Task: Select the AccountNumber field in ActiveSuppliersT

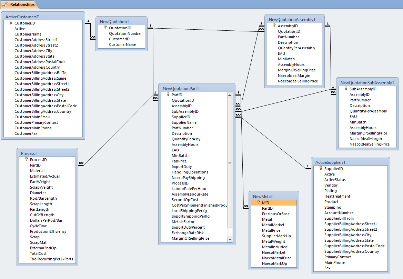Action: (x=351, y=213)
